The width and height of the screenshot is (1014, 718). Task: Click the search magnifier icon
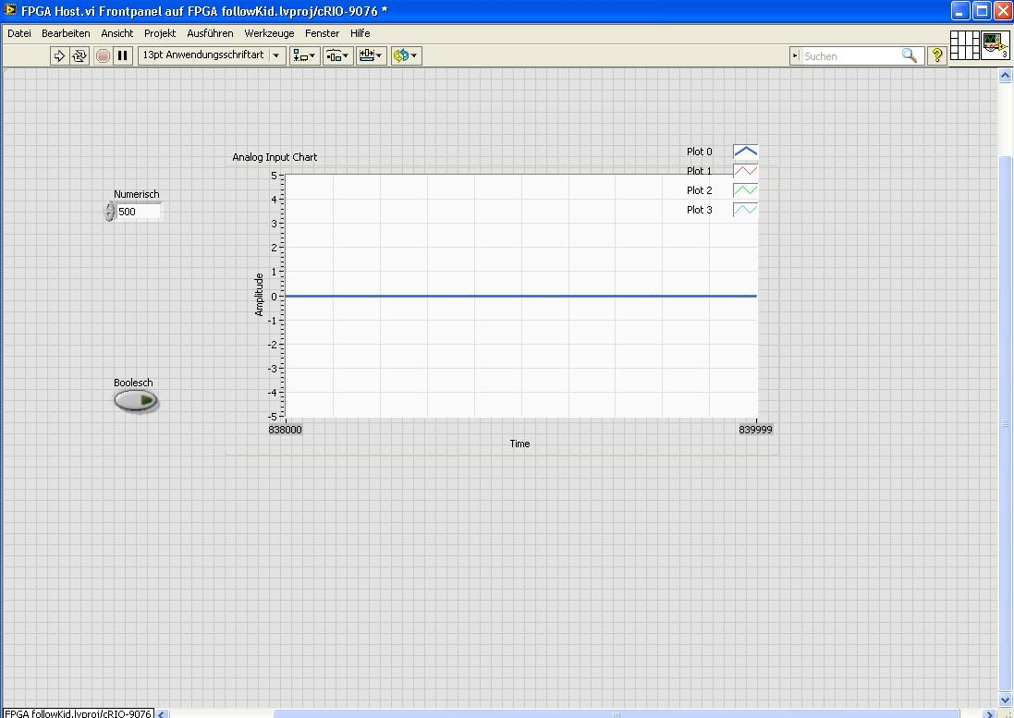click(x=910, y=55)
